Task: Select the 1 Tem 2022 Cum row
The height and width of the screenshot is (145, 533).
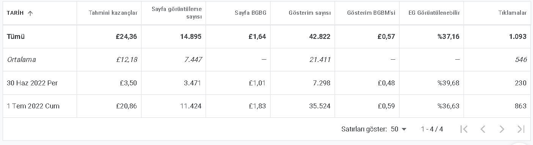Action: (267, 106)
